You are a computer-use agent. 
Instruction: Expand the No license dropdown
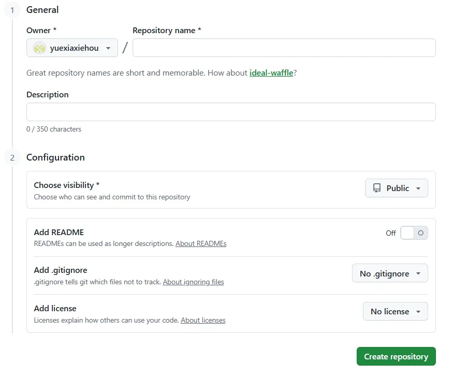395,311
